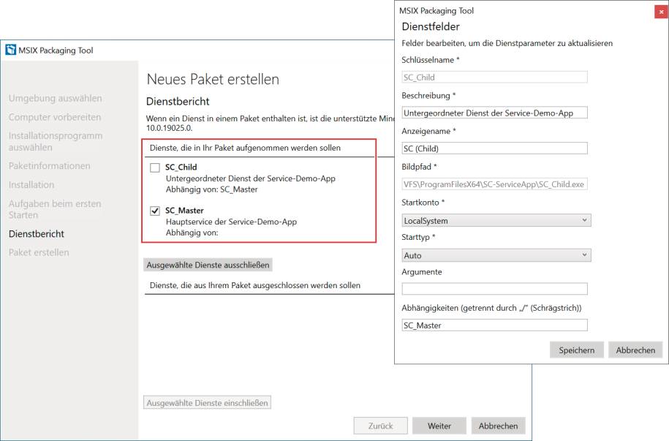Viewport: 669px width, 441px height.
Task: Open the Startkonto LocalSystem dropdown
Action: coord(496,220)
